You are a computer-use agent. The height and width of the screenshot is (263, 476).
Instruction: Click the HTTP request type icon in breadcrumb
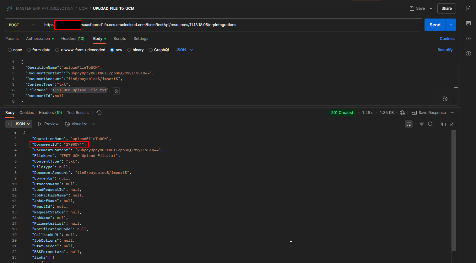pos(9,8)
